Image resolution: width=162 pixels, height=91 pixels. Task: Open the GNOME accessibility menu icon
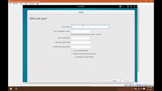(x=120, y=7)
